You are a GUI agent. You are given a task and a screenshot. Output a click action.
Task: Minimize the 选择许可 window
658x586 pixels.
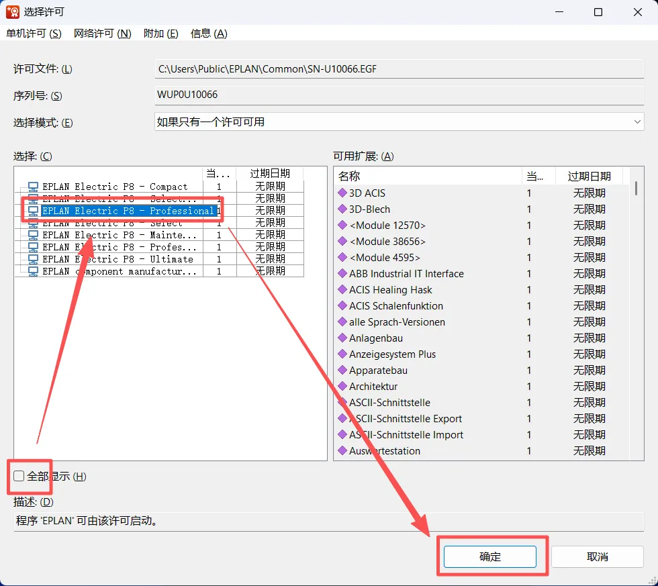pyautogui.click(x=559, y=12)
